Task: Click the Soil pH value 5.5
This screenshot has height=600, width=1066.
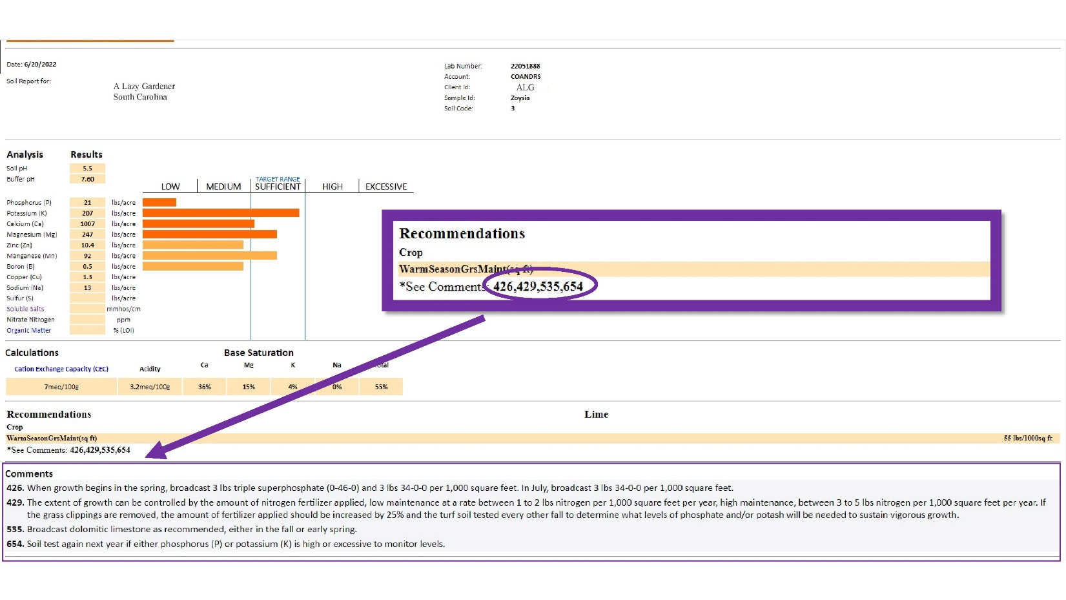Action: tap(87, 168)
